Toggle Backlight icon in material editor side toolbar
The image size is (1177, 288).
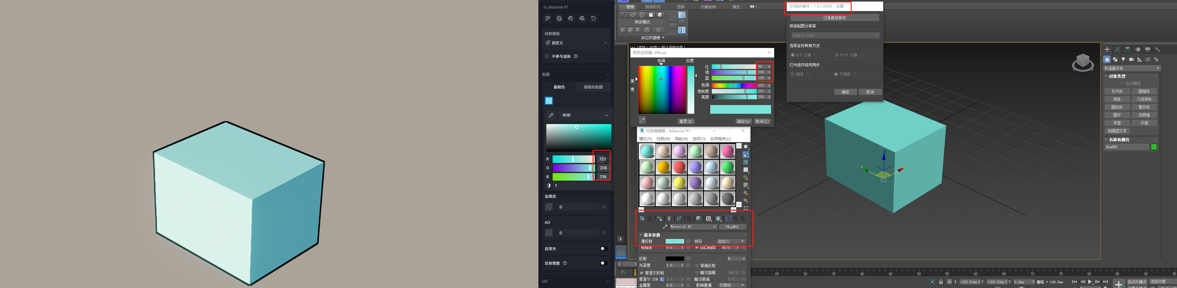point(746,154)
